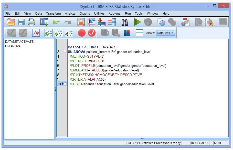
Task: Select DATASET ACTIVATE in navigation pane
Action: click(x=19, y=41)
